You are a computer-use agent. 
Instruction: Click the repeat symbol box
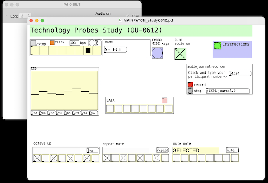[x=163, y=150]
